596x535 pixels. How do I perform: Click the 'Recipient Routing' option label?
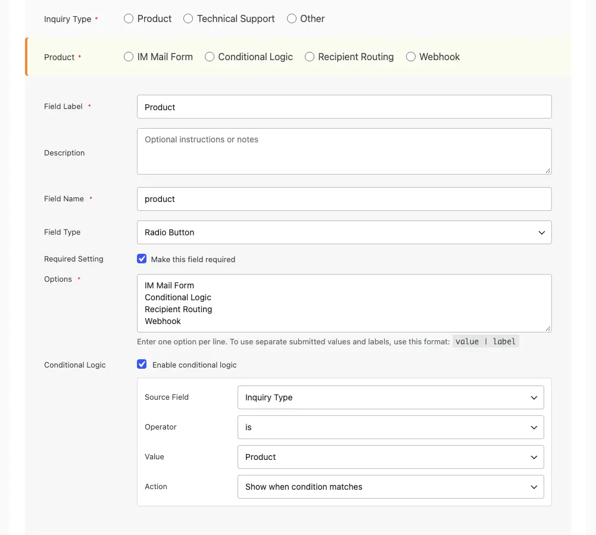[356, 57]
